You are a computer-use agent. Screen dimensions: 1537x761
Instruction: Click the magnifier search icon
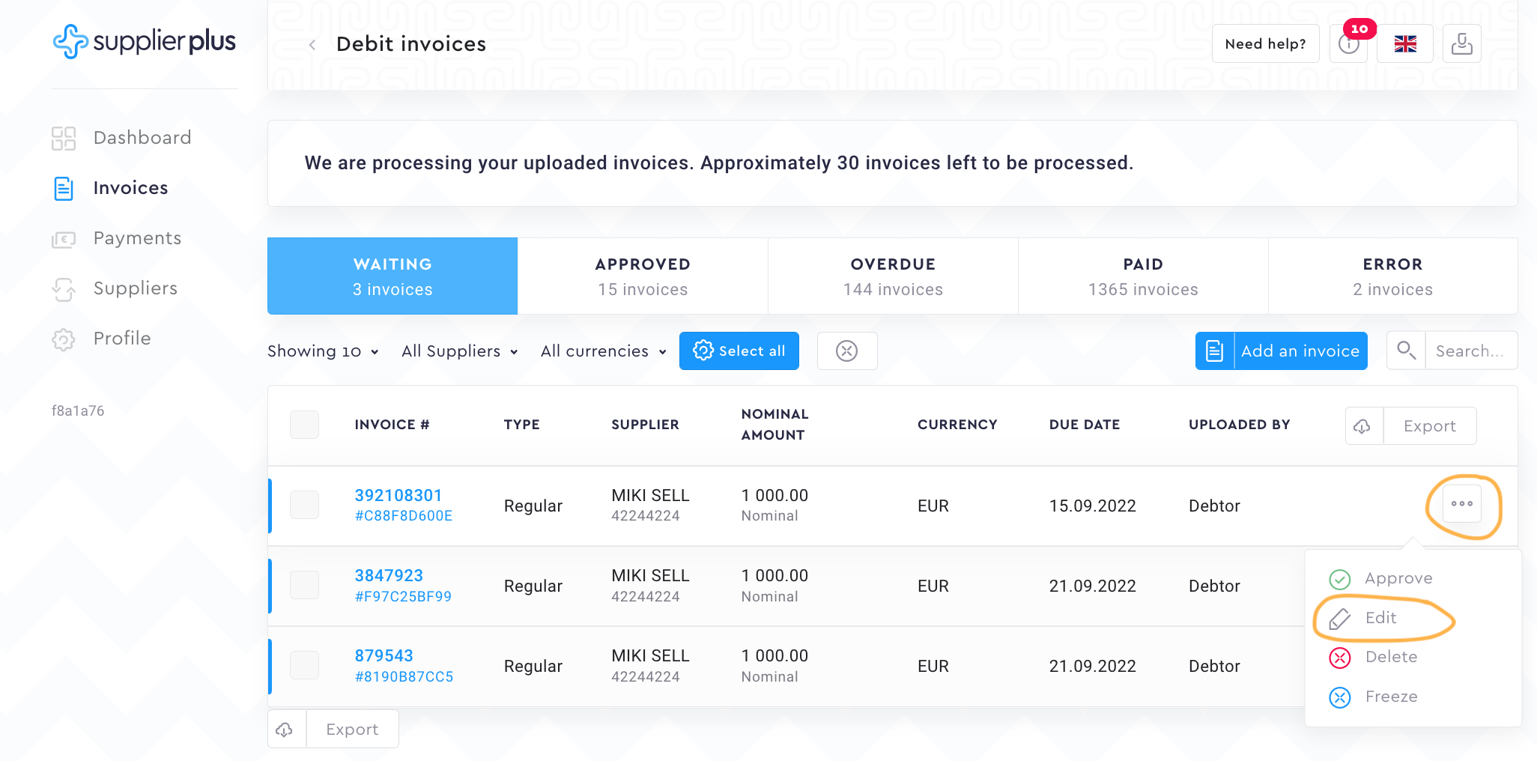1406,351
